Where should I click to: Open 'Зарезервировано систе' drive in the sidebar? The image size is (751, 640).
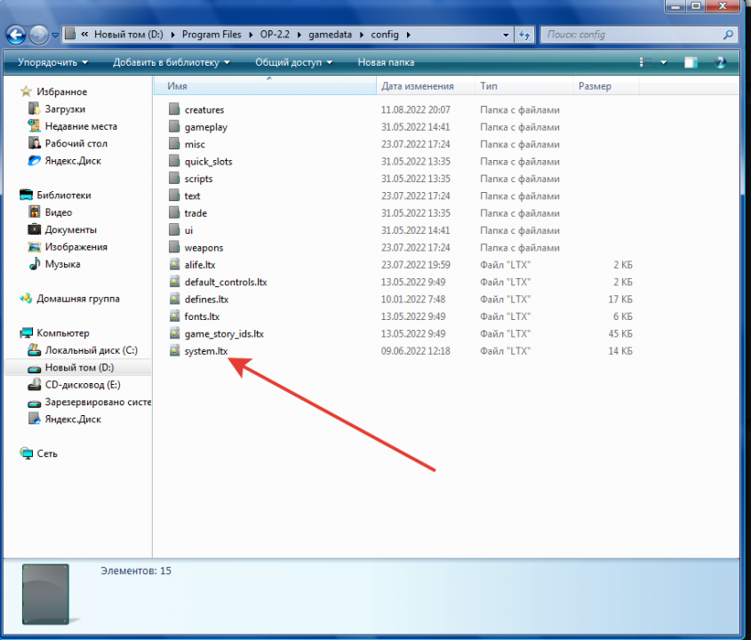click(98, 402)
